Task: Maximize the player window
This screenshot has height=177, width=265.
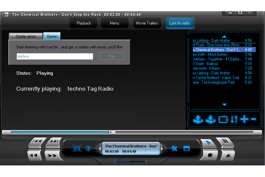Action: [240, 12]
